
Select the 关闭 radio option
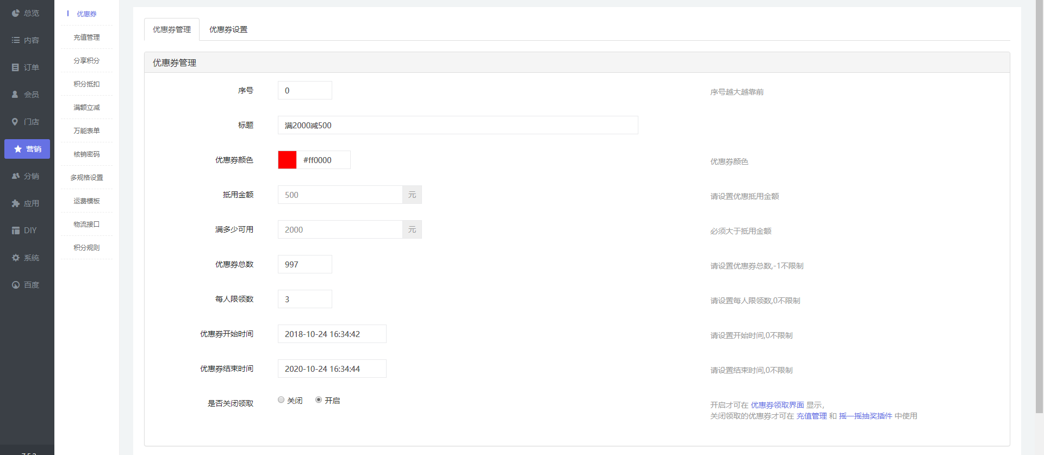click(281, 400)
